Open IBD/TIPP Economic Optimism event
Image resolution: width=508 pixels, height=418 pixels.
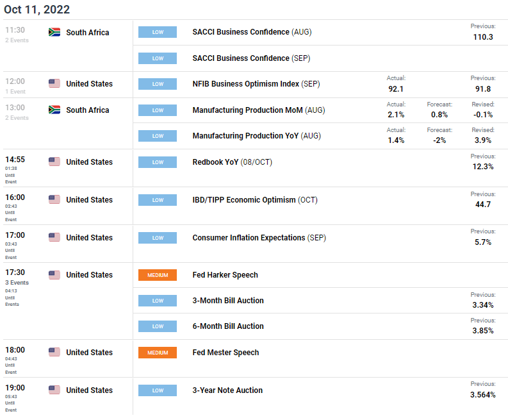tap(255, 200)
